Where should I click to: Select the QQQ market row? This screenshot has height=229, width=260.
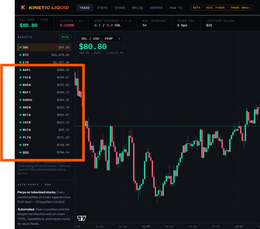pyautogui.click(x=44, y=152)
